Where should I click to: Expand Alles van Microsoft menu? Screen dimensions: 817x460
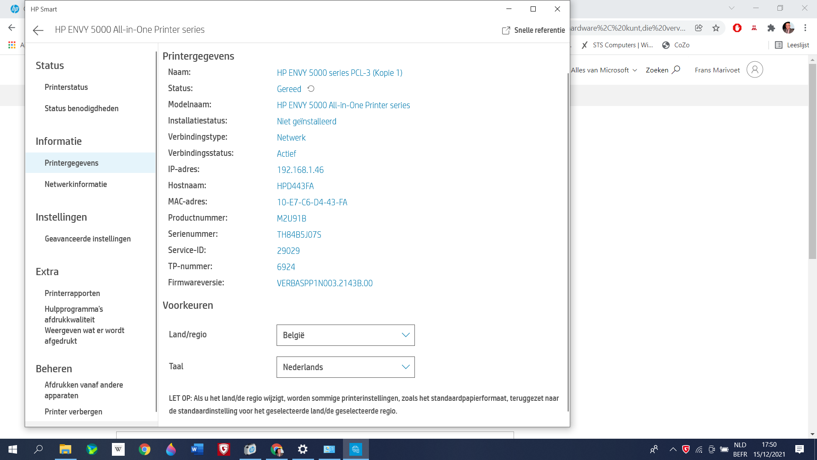point(604,70)
